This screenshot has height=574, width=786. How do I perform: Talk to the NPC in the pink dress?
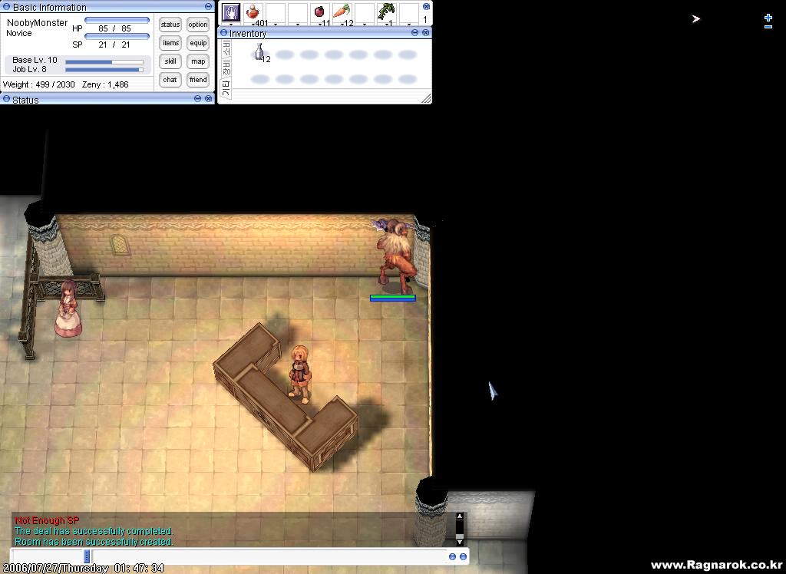tap(68, 308)
